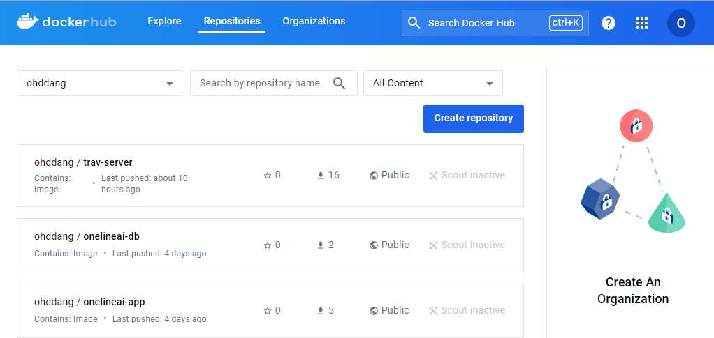This screenshot has width=714, height=338.
Task: Click onelineai-db 'Last pushed: 4 days ago' text
Action: pos(159,254)
